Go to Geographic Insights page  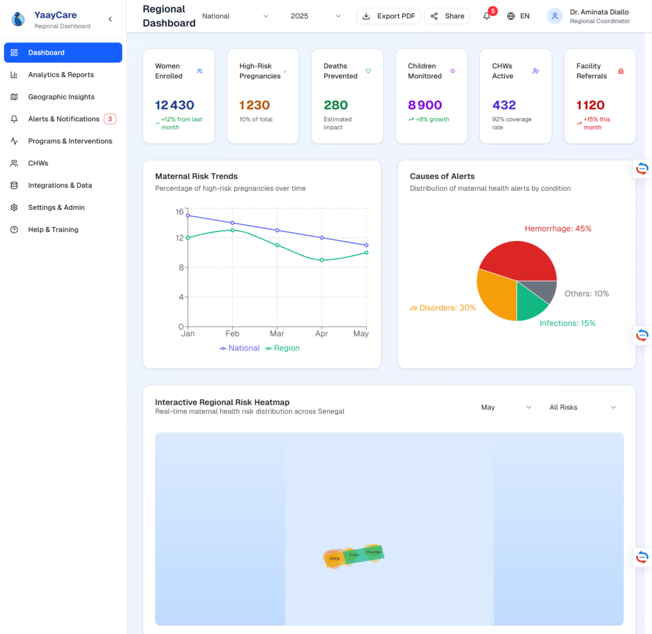coord(61,97)
